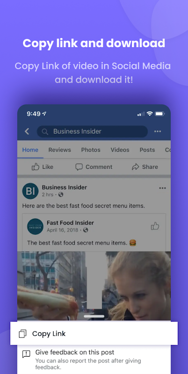Switch to the Reviews tab
This screenshot has height=374, width=188.
pos(60,150)
